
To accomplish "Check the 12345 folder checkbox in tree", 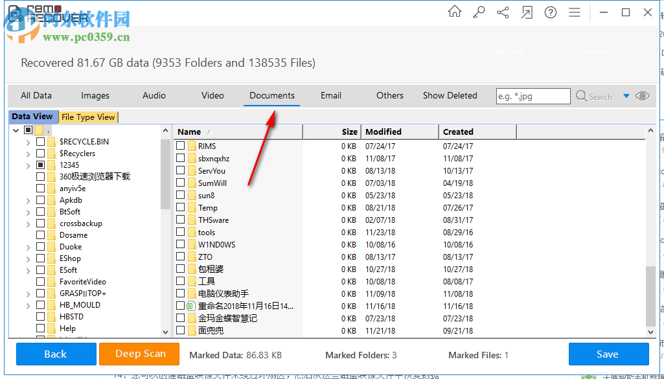I will [x=40, y=165].
